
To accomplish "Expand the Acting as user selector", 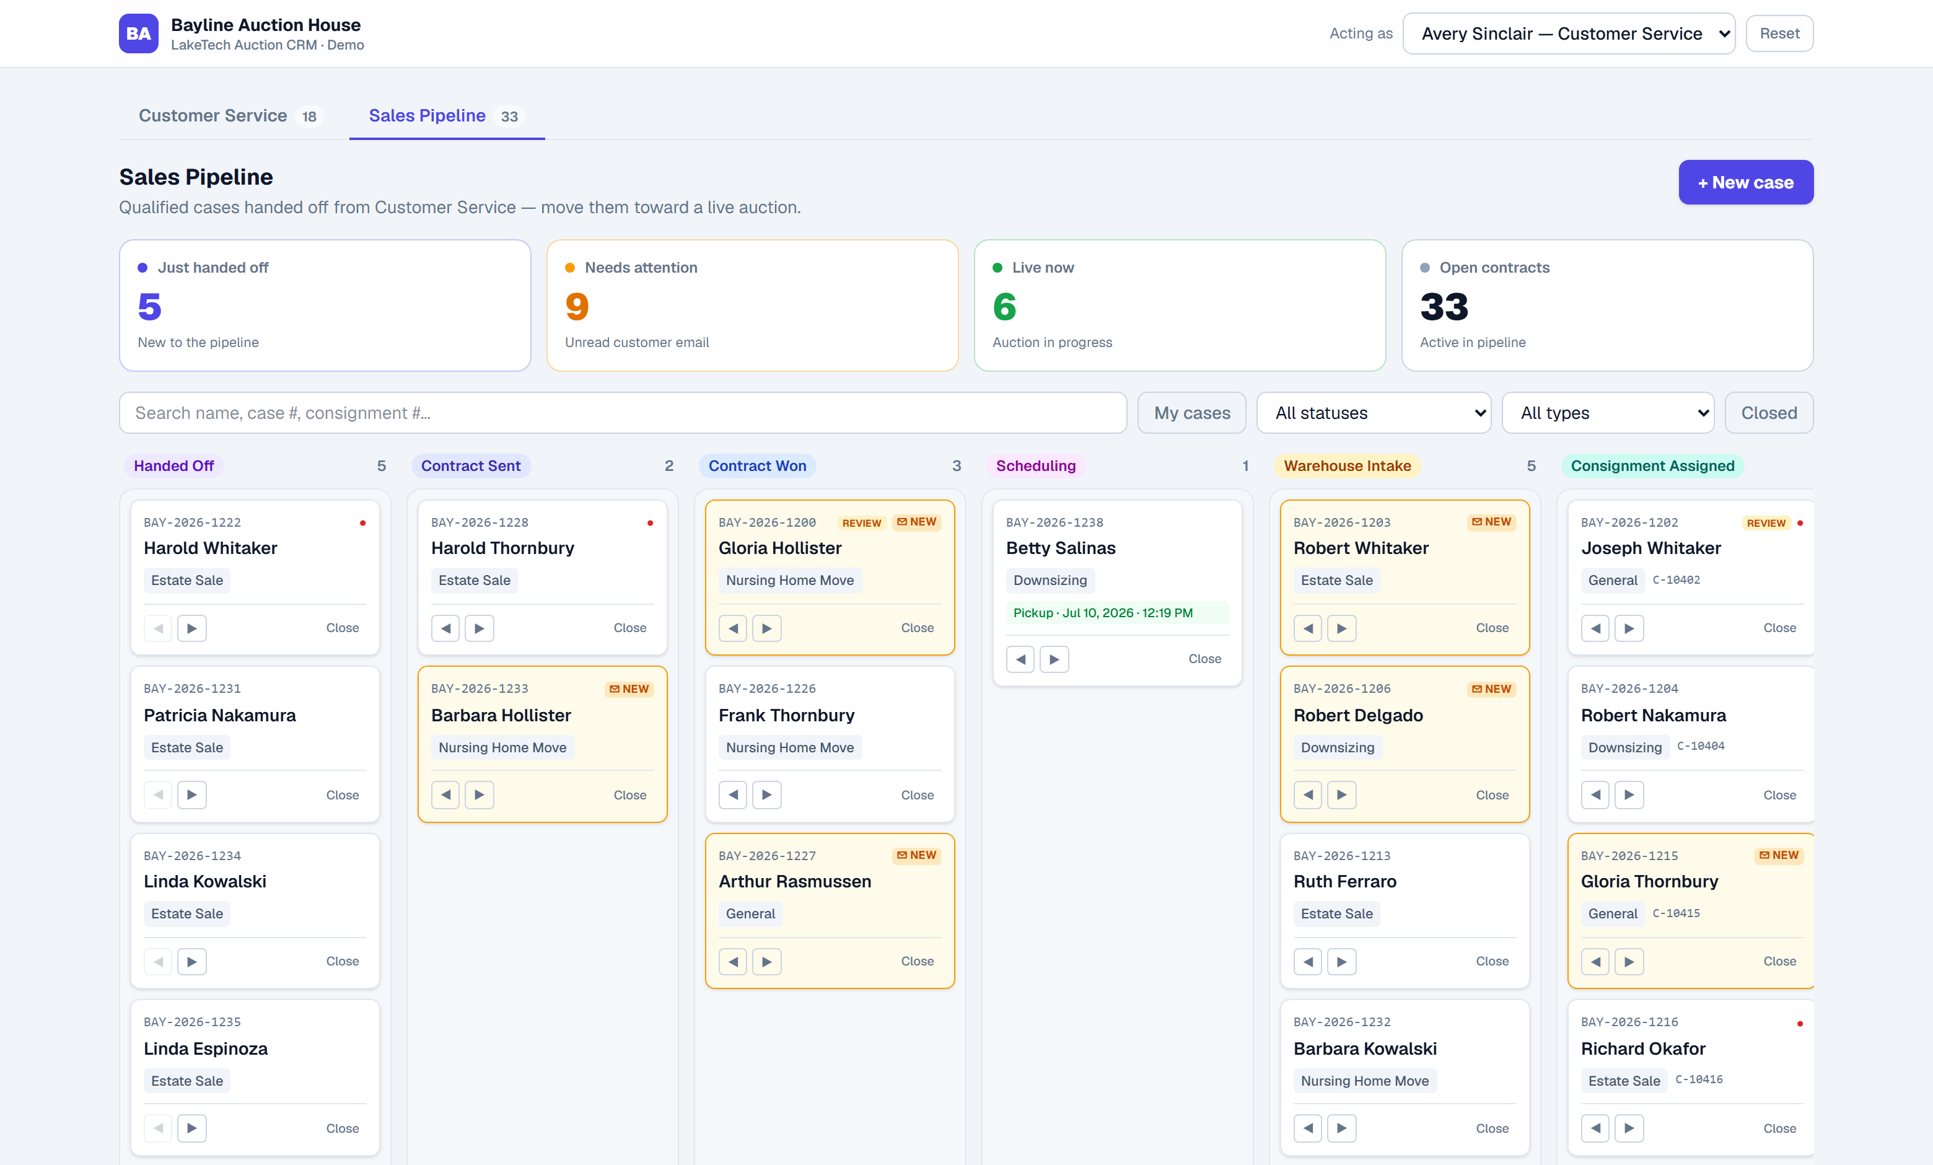I will point(1568,33).
